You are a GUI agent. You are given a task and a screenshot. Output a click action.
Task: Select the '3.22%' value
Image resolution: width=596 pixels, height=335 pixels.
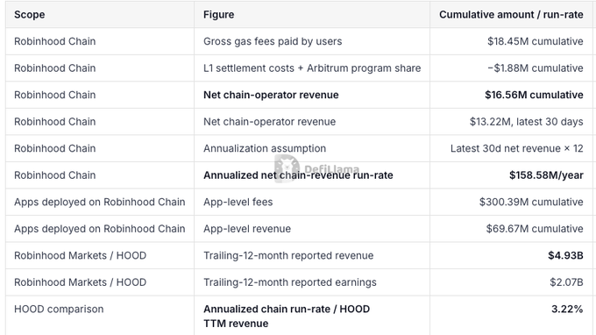coord(567,310)
